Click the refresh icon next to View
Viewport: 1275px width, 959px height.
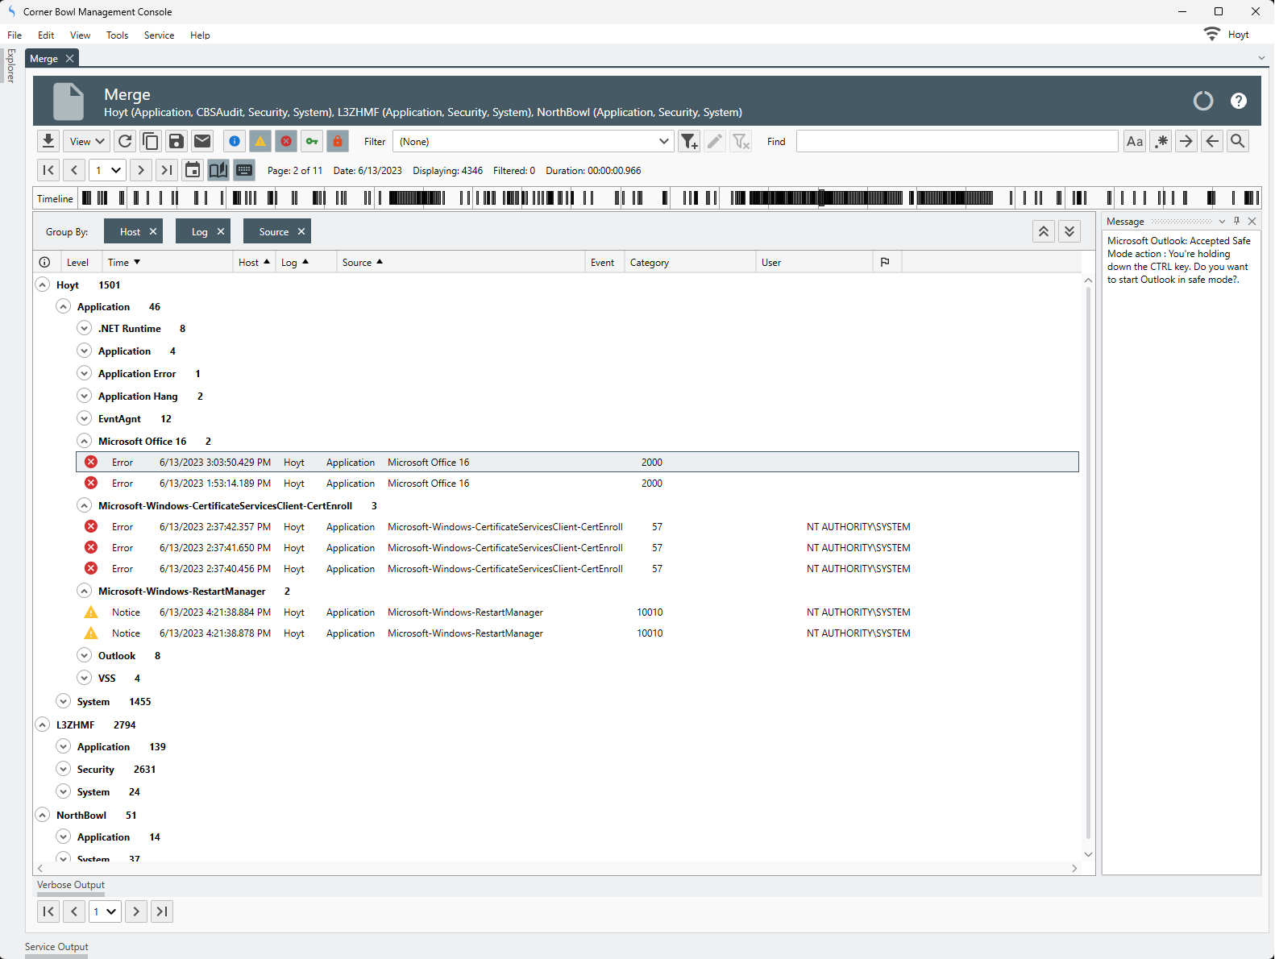[x=125, y=141]
